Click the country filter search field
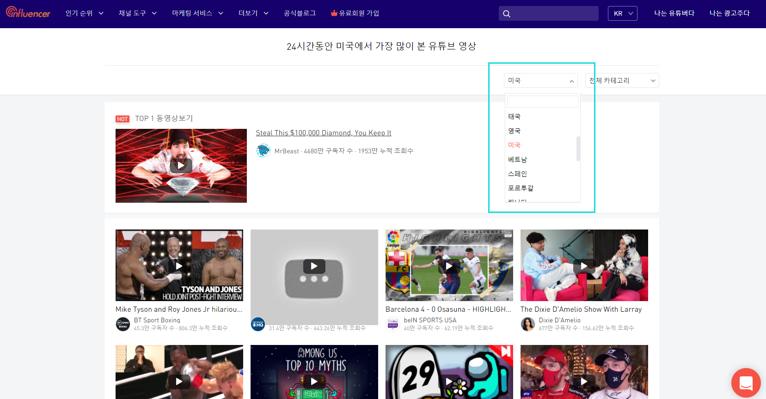 [x=542, y=102]
